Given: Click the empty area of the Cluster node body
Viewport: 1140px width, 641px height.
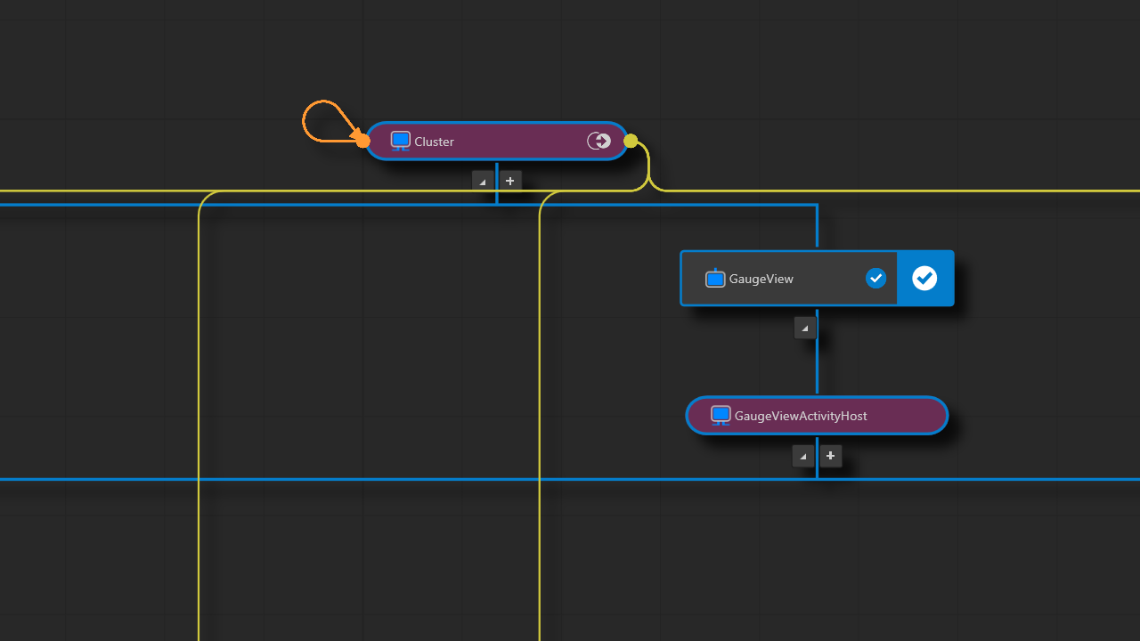Looking at the screenshot, I should pos(517,141).
